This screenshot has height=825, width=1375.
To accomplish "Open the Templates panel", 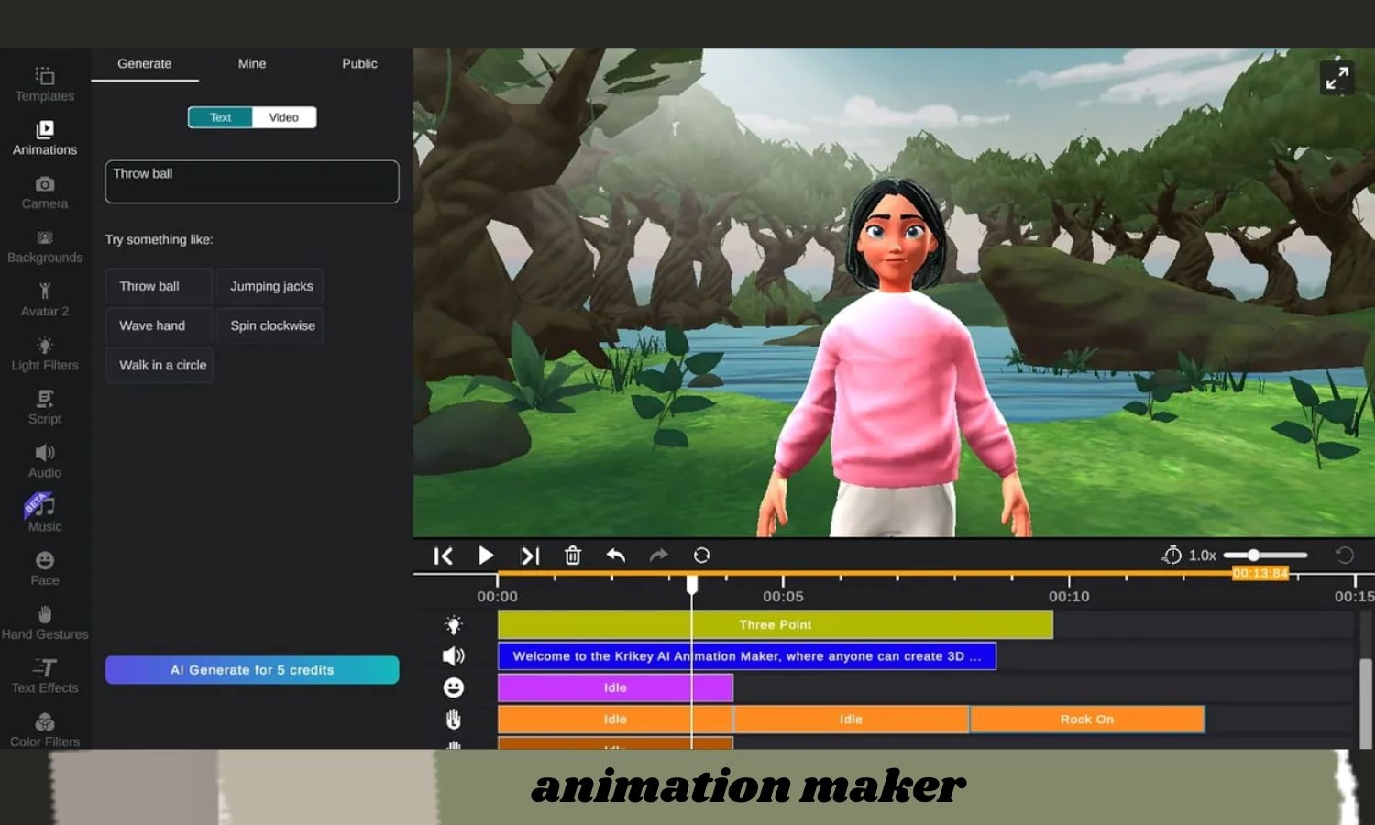I will point(44,83).
